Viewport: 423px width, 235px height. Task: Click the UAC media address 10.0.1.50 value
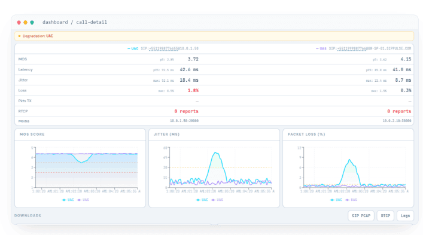(x=184, y=121)
